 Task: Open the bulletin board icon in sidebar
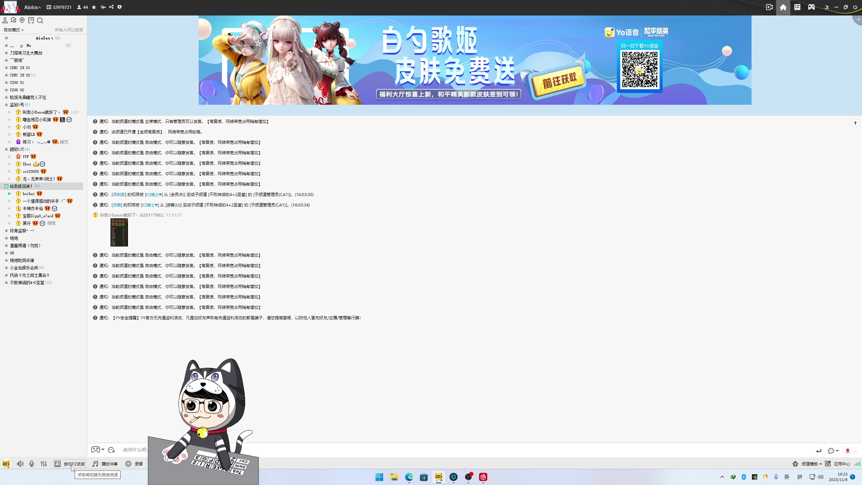(31, 20)
